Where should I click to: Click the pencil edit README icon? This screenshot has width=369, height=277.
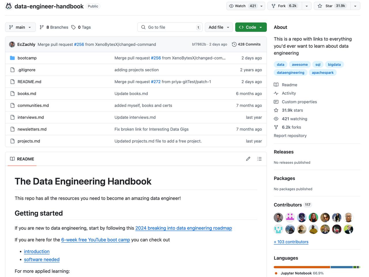248,159
